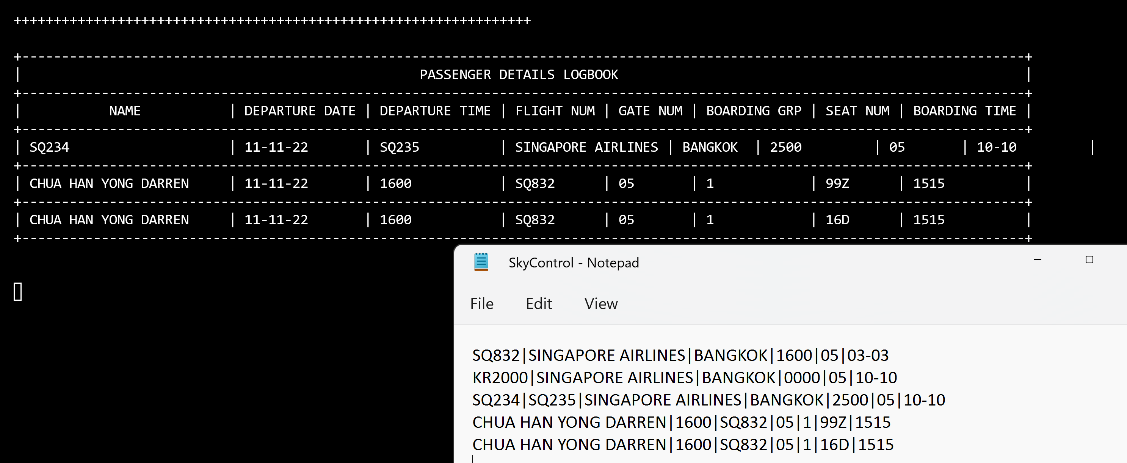Click the Notepad app icon in title bar
The height and width of the screenshot is (463, 1127).
click(x=481, y=262)
